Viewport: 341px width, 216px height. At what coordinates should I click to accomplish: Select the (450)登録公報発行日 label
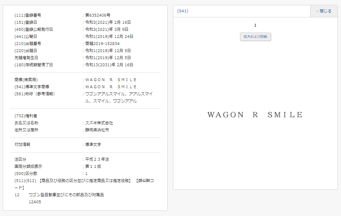point(33,29)
